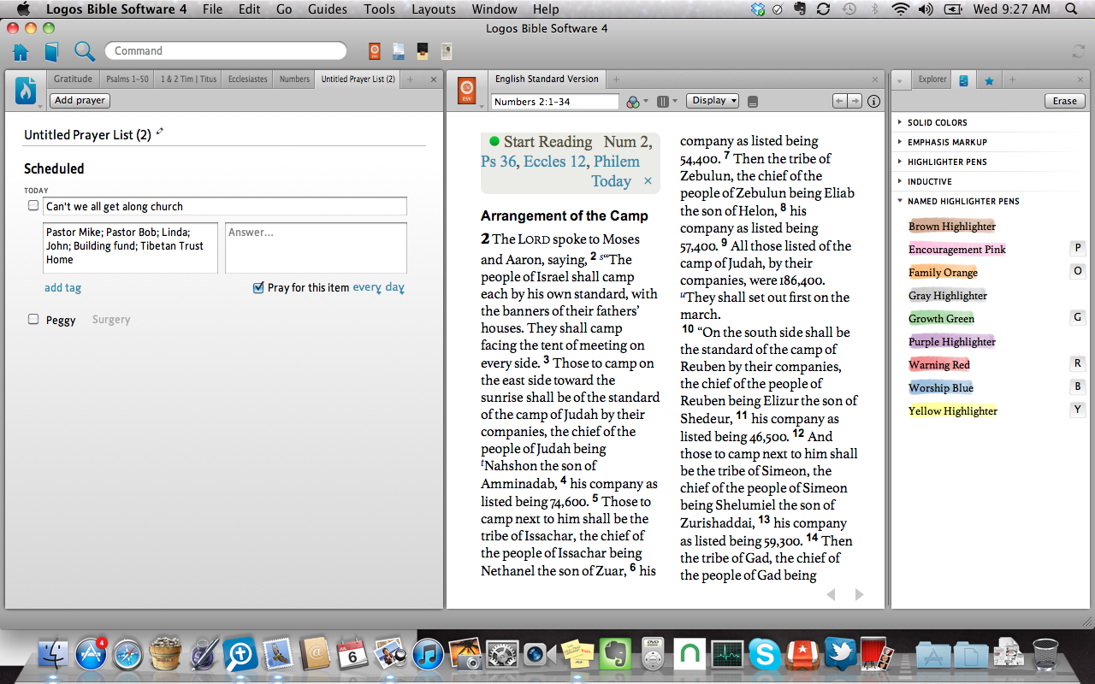Click the Answer text field
The height and width of the screenshot is (684, 1095).
316,248
